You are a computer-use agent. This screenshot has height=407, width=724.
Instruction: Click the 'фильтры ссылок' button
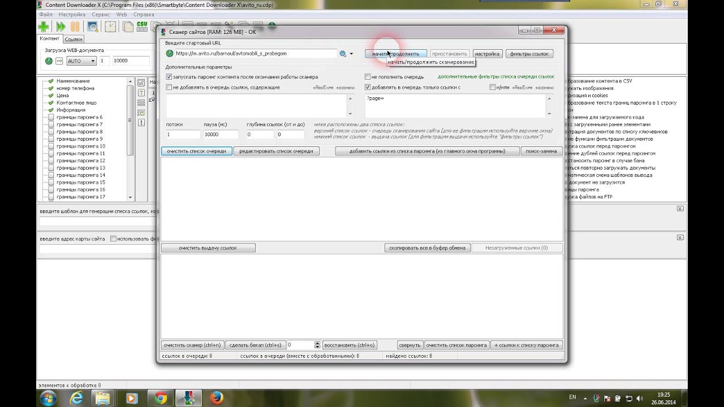pyautogui.click(x=529, y=54)
